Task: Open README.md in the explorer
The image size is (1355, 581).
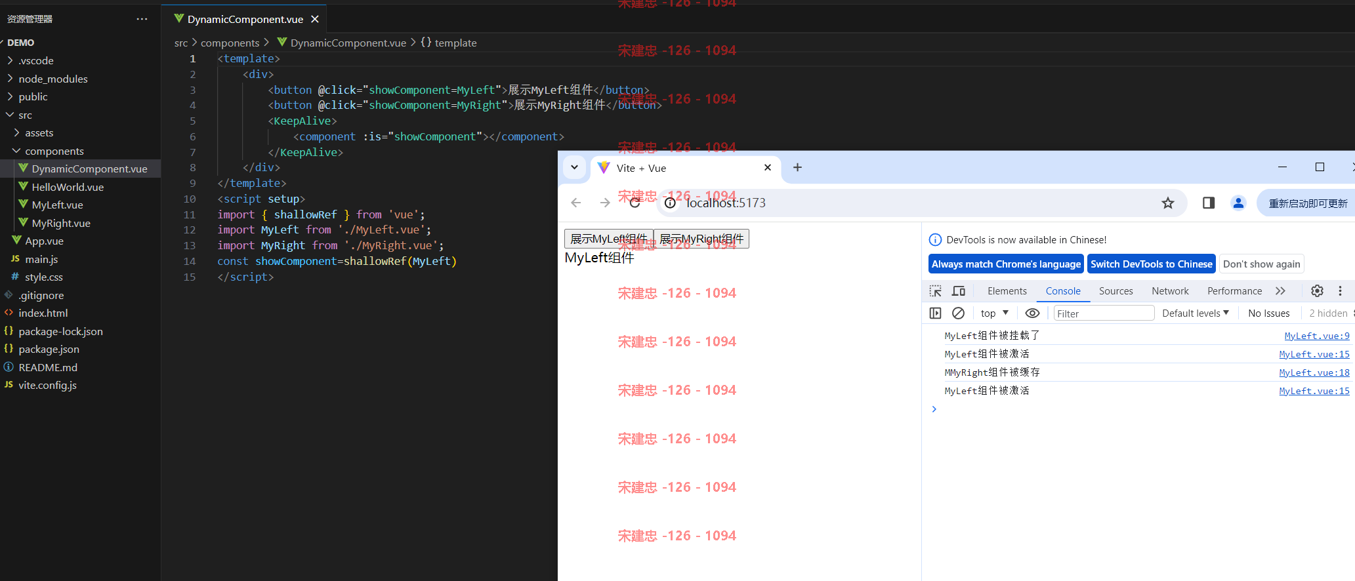Action: (48, 367)
